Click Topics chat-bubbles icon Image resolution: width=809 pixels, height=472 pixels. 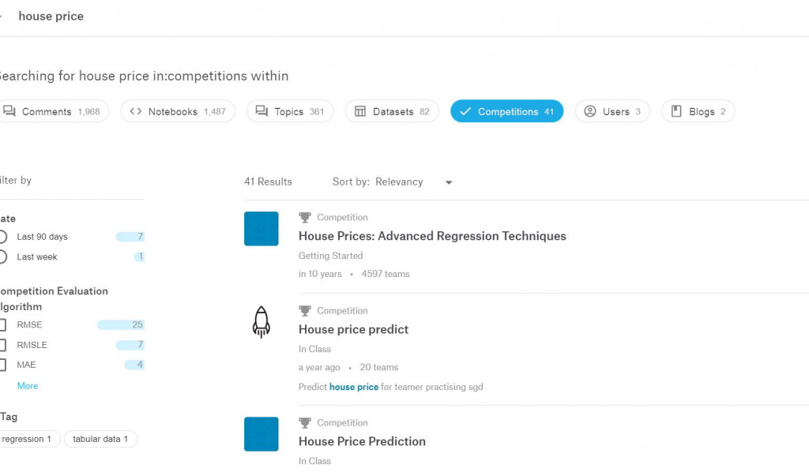click(x=262, y=111)
